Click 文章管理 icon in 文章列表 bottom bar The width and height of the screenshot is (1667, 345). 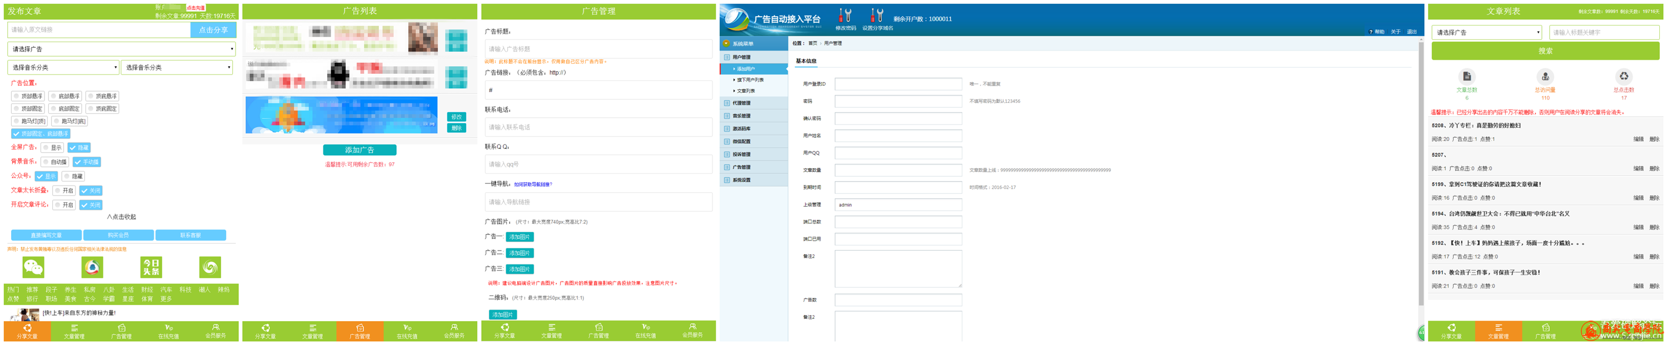coord(1499,328)
